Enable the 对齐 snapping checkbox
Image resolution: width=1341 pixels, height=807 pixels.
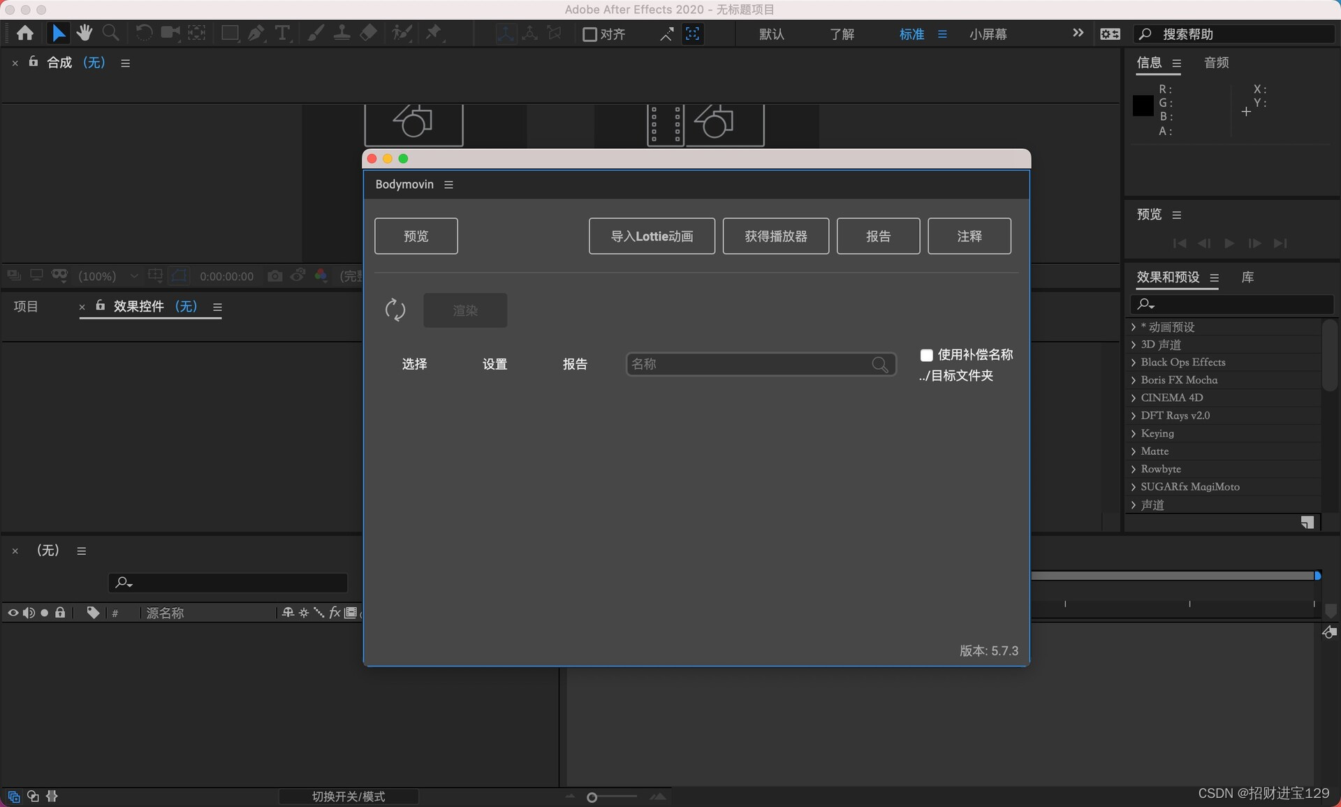589,34
